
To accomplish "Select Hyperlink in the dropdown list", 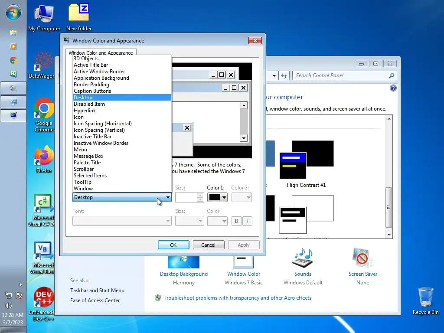I will click(122, 111).
